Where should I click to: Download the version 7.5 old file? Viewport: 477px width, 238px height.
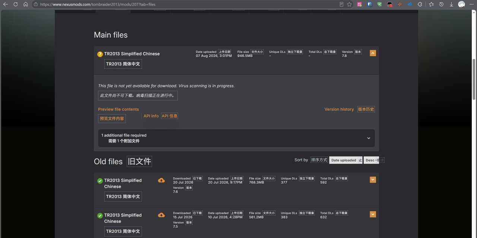[x=161, y=215]
